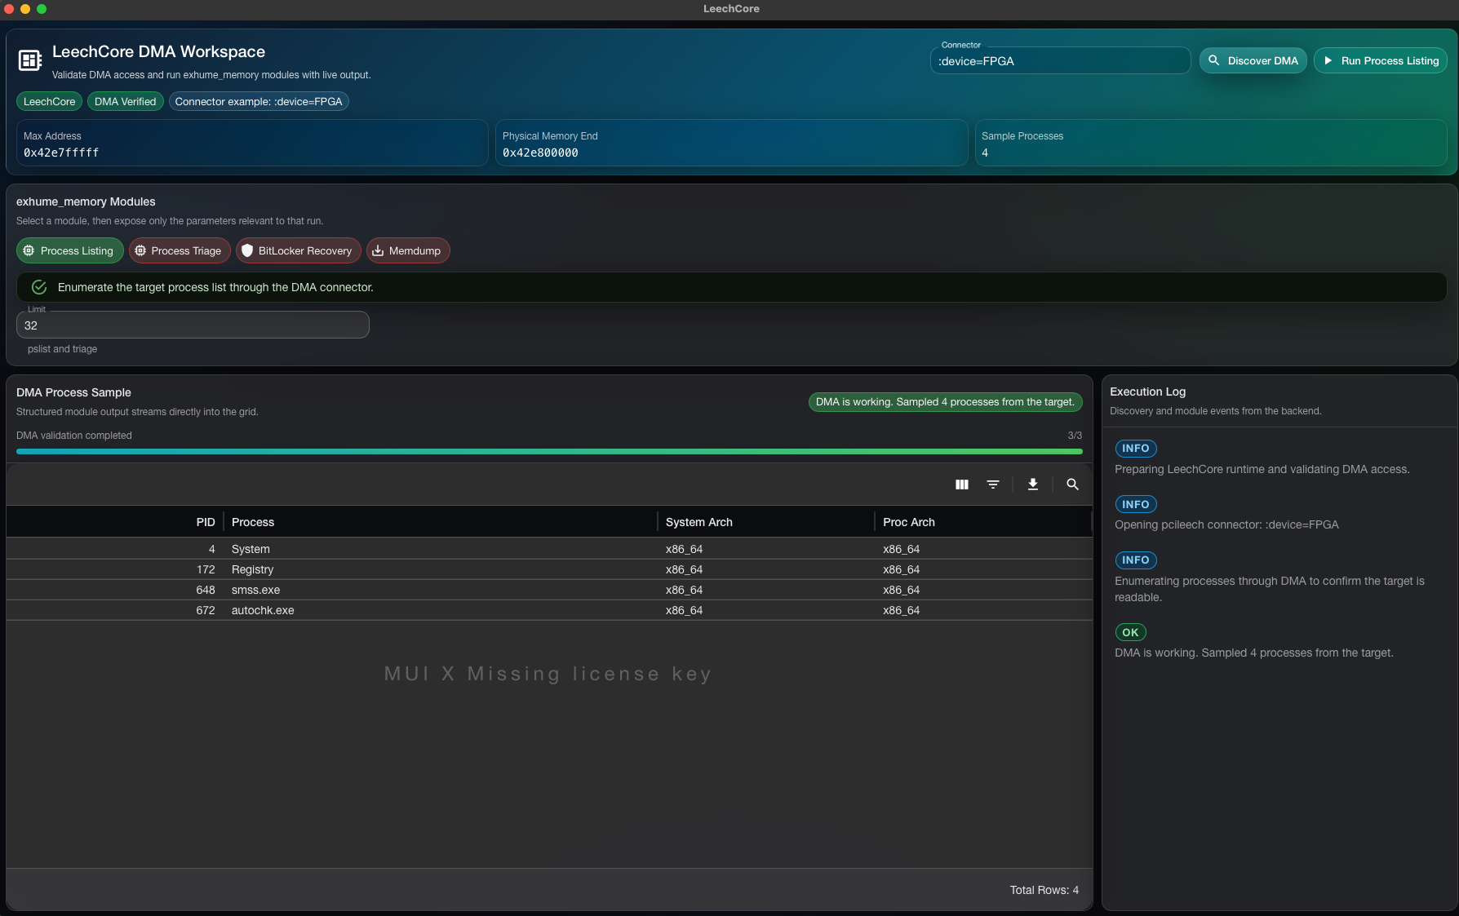Select the BitLocker Recovery module chip
1459x916 pixels.
coord(298,251)
